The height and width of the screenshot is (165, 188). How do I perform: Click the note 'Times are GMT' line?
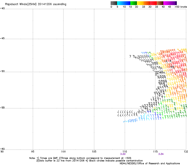[80, 158]
